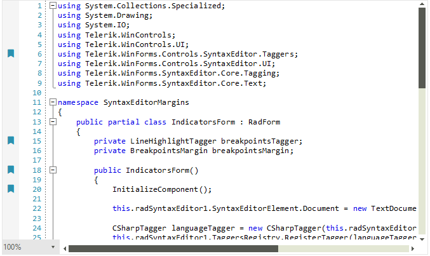Click 'InitializeComponent();' on line 20
430x256 pixels.
pos(162,189)
